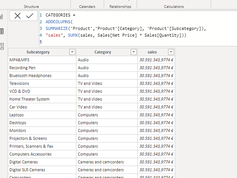The height and width of the screenshot is (178, 237).
Task: Switch to Report view icon in sidebar
Action: [x=2, y=16]
